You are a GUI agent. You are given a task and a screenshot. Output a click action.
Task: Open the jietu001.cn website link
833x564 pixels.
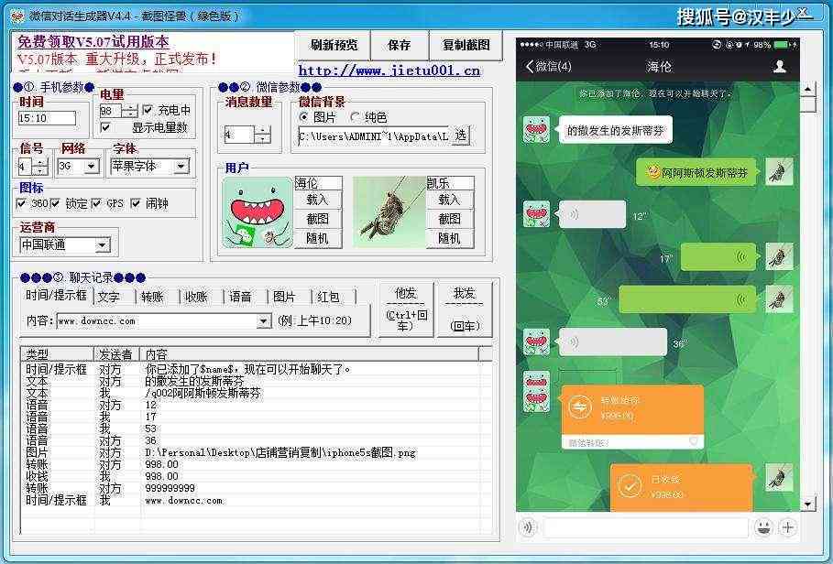389,70
